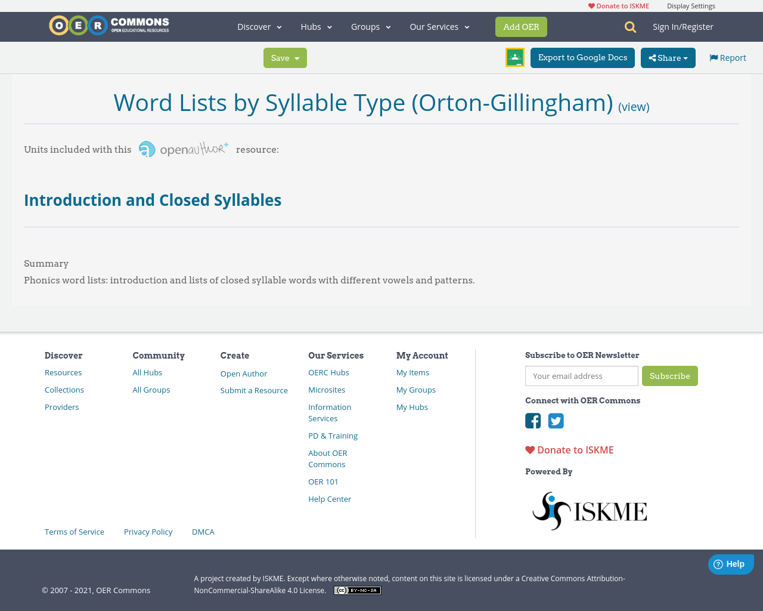
Task: Open OER Commons Facebook page icon
Action: coord(533,421)
